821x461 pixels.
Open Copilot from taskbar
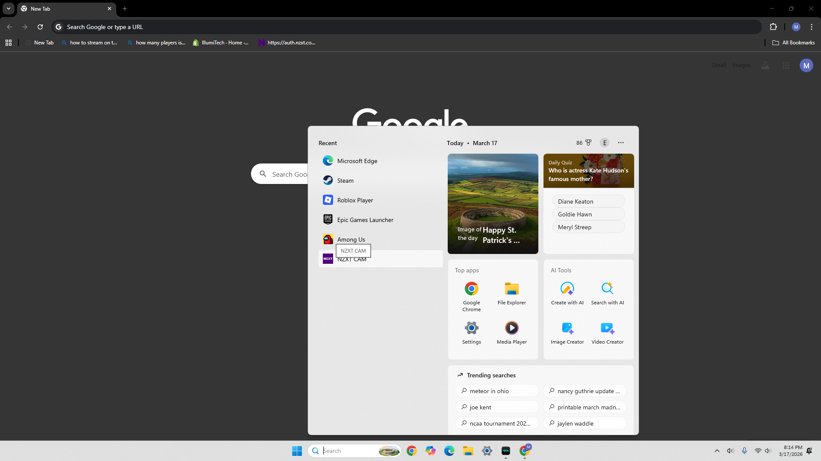tap(430, 451)
